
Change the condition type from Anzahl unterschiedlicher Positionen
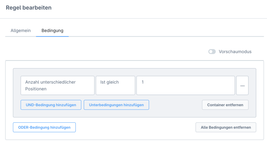58,85
